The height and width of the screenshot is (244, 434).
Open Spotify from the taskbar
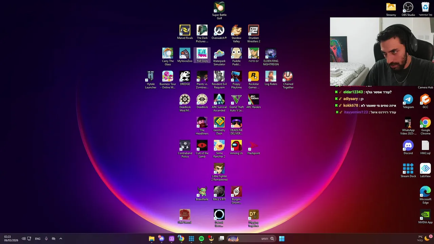tap(201, 239)
